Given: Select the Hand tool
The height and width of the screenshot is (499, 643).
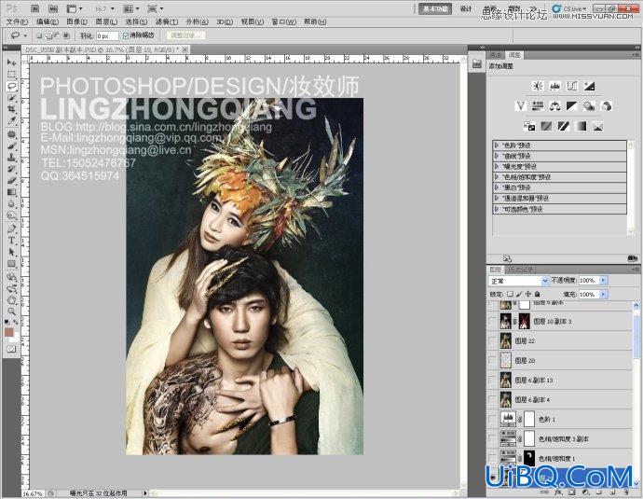Looking at the screenshot, I should coord(11,300).
